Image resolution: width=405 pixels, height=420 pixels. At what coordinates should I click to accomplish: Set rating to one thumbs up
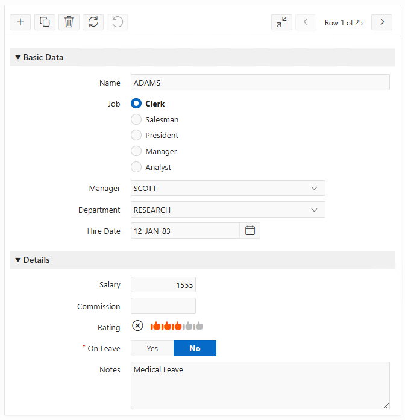pos(155,326)
